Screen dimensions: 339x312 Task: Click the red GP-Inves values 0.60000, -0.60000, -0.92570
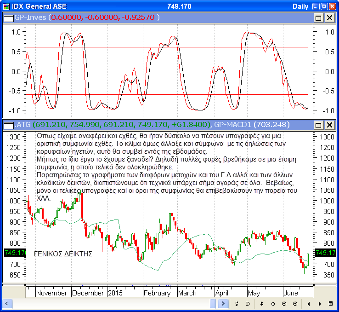click(103, 17)
